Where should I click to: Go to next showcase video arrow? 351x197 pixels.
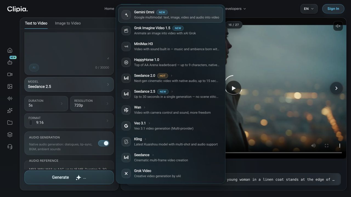click(336, 88)
